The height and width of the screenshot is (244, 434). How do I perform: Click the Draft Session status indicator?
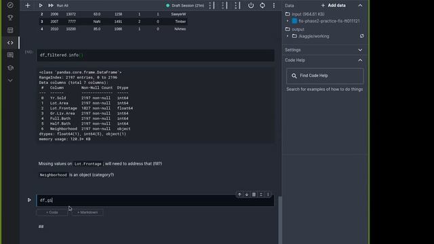pyautogui.click(x=184, y=5)
